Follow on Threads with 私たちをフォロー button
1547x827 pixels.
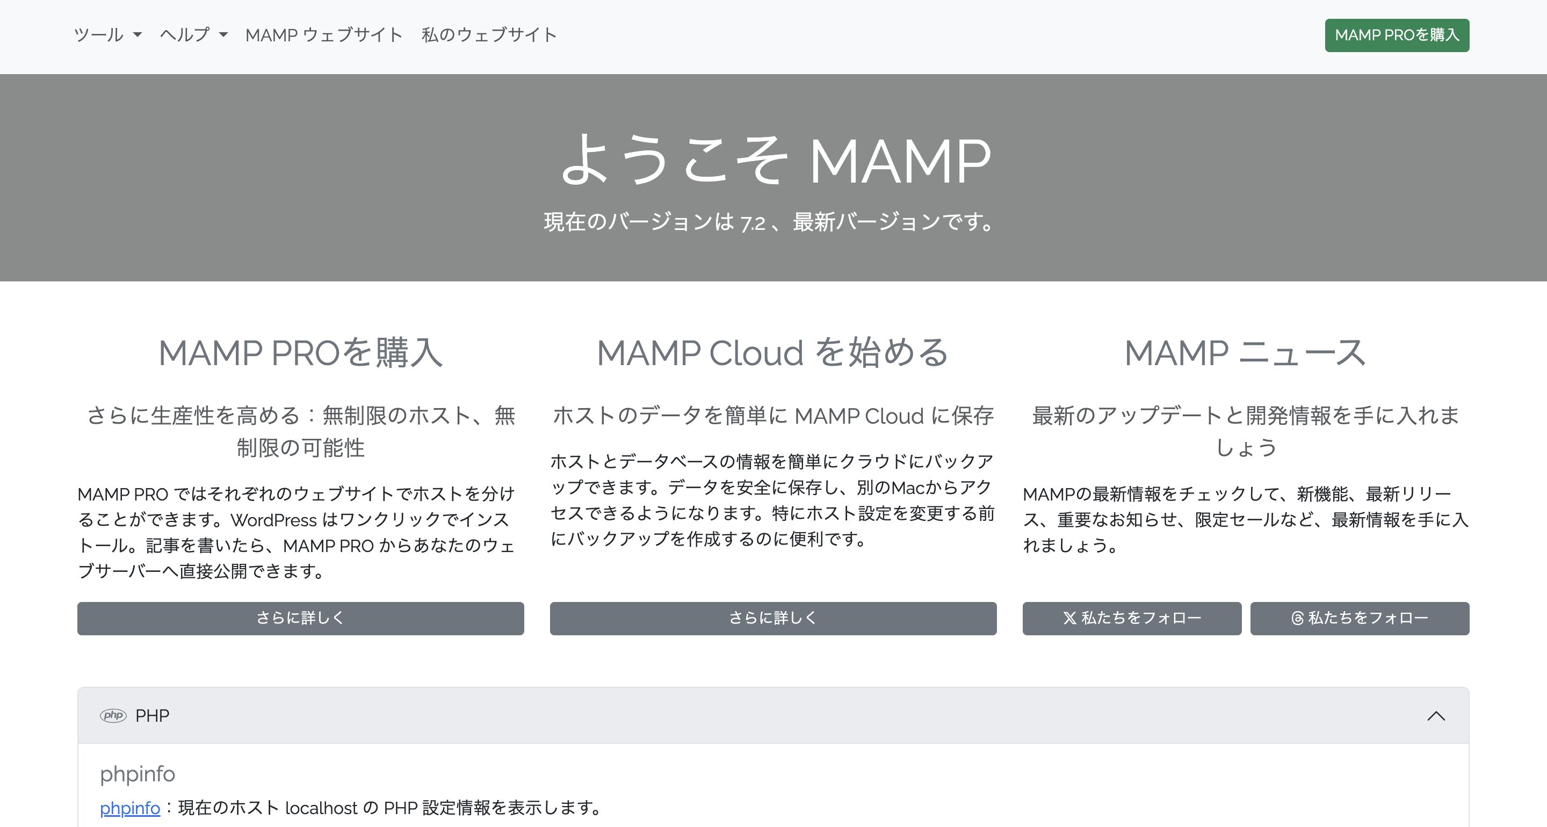[1360, 618]
